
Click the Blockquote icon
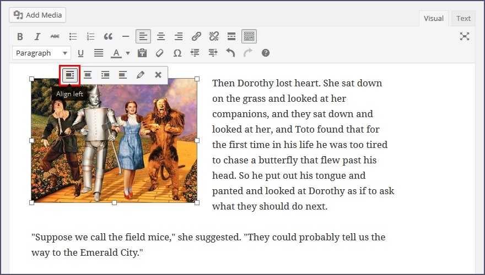[x=108, y=37]
